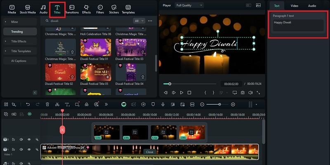The width and height of the screenshot is (330, 165).
Task: Stop the playback
Action: 189,93
